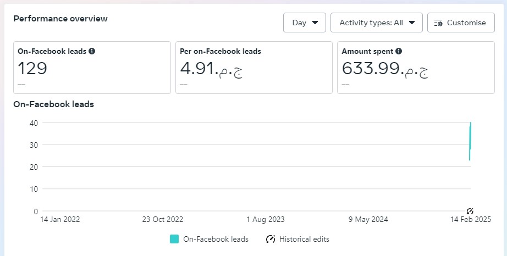This screenshot has height=256, width=507.
Task: Click the 14 Feb 2025 axis label
Action: (x=471, y=220)
